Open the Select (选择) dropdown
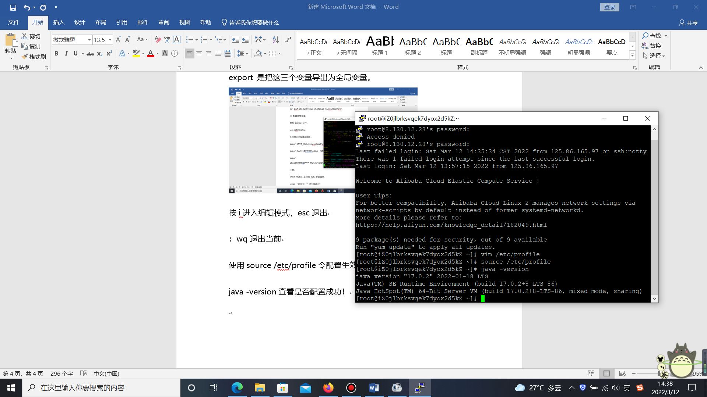This screenshot has height=397, width=707. pos(654,56)
